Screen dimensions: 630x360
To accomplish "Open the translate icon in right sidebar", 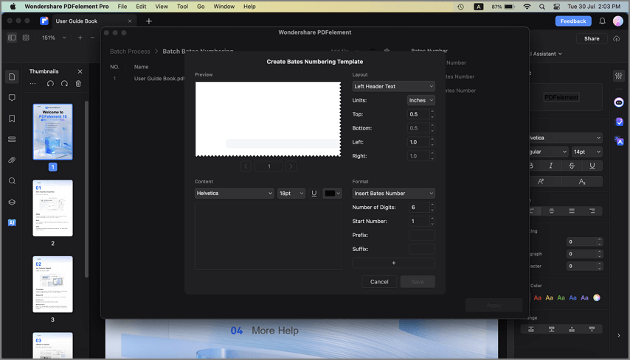I will (619, 141).
